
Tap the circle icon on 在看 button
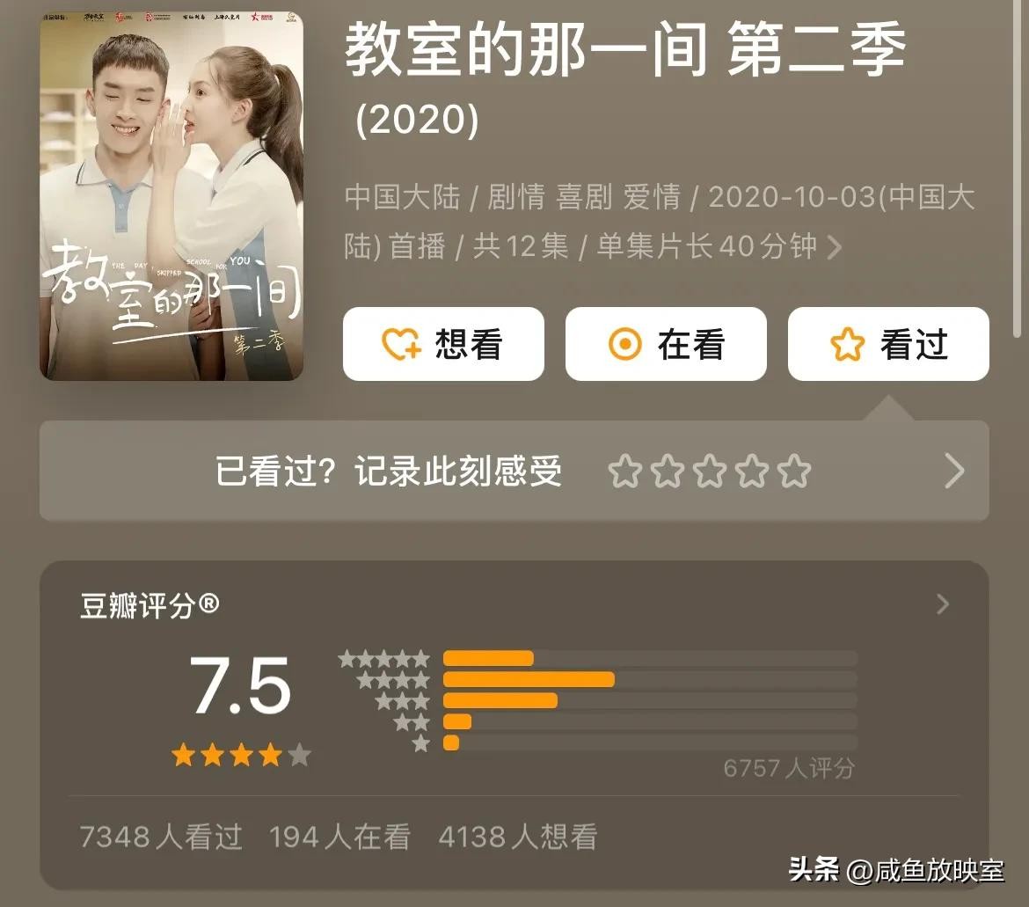tap(624, 344)
